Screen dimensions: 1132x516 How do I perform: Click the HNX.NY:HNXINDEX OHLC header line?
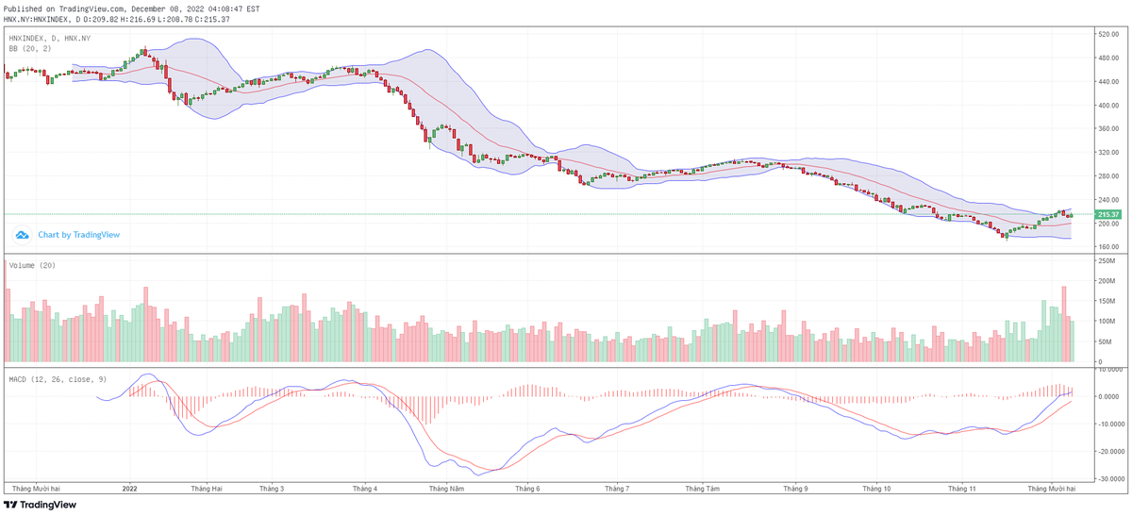click(116, 18)
